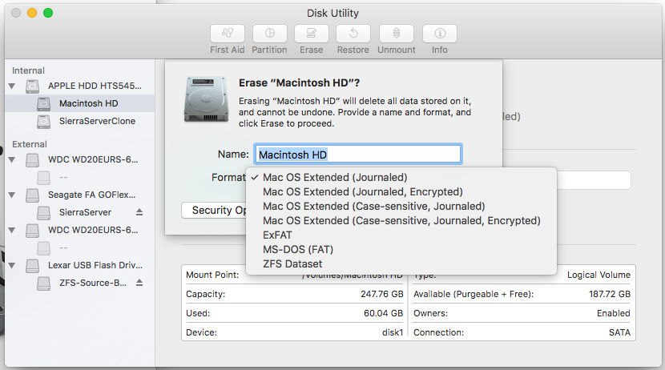The image size is (665, 370).
Task: Collapse the first WDC WD20EURS drive tree
Action: point(12,160)
